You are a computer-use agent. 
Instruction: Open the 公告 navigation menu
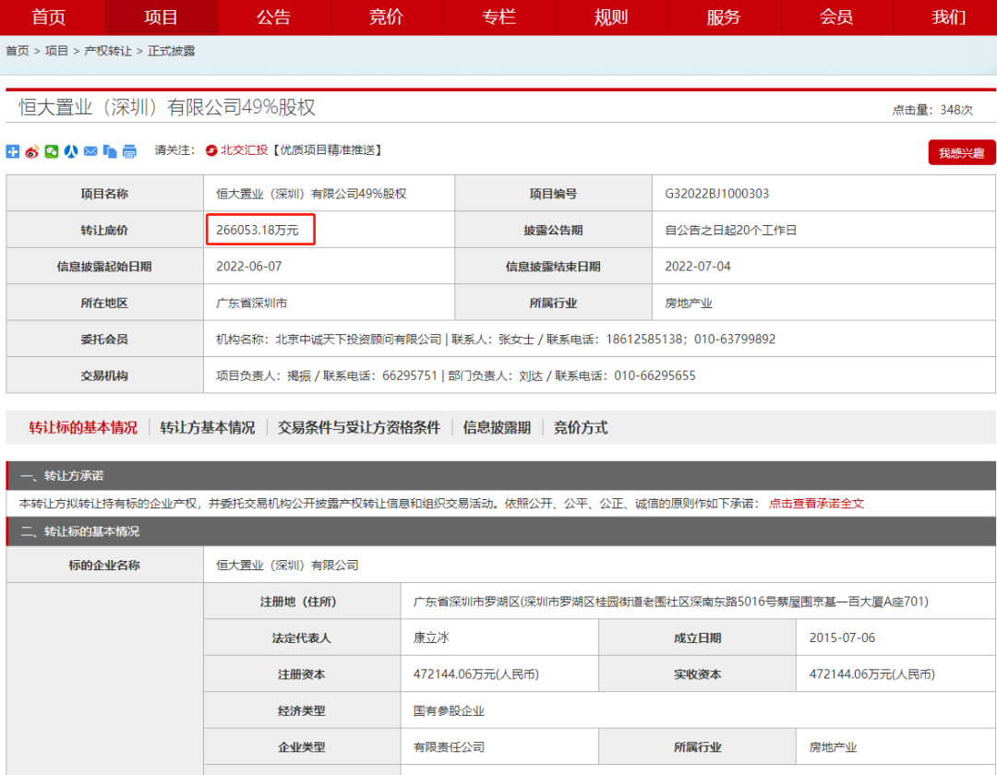click(273, 18)
